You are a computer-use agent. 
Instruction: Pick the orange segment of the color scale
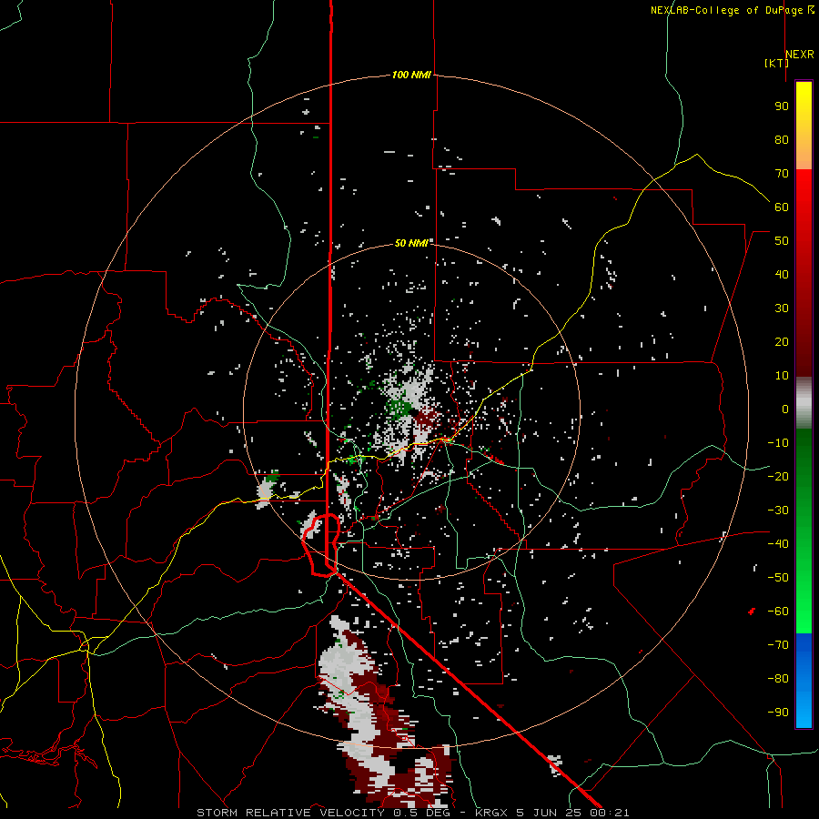[804, 155]
